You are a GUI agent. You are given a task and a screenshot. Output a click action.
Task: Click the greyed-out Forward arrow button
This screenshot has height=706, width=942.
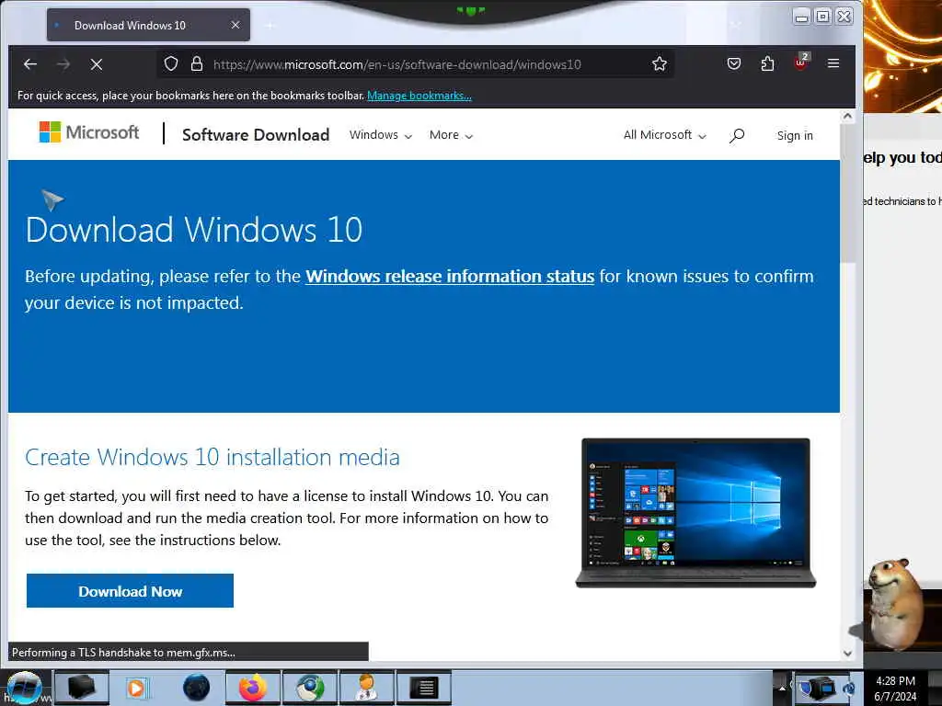click(x=63, y=63)
